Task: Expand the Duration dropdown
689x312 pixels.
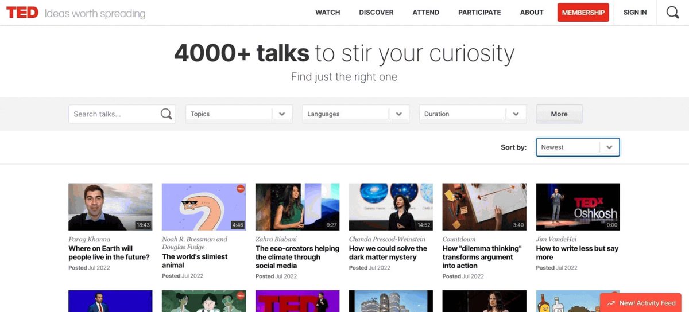Action: (x=473, y=114)
